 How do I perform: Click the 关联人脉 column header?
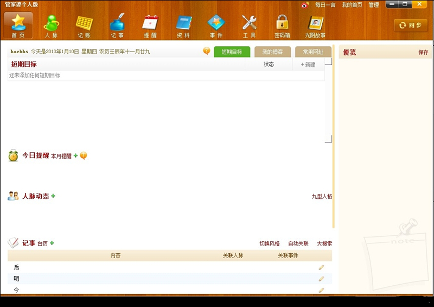click(233, 255)
